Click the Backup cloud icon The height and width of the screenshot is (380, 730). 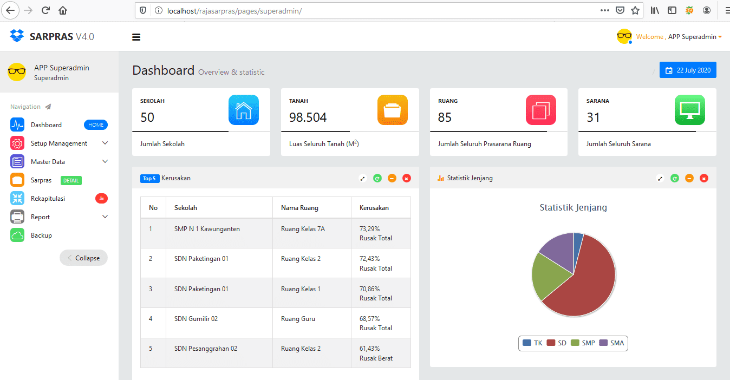17,235
